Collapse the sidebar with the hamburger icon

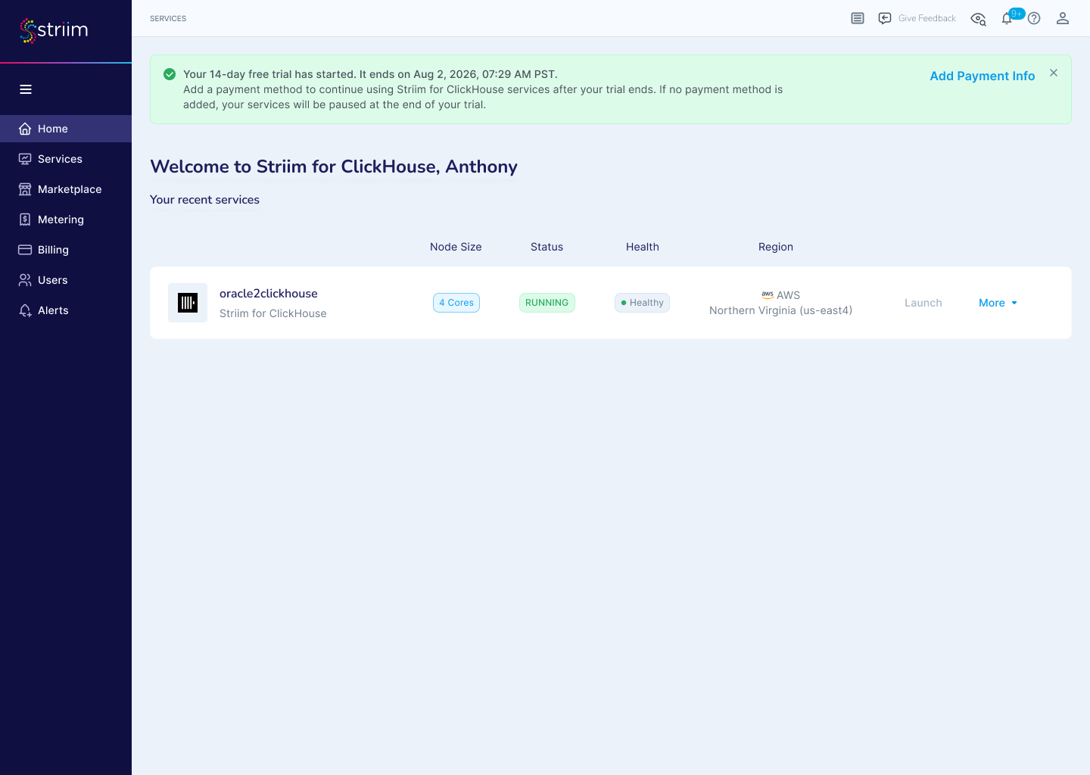26,89
